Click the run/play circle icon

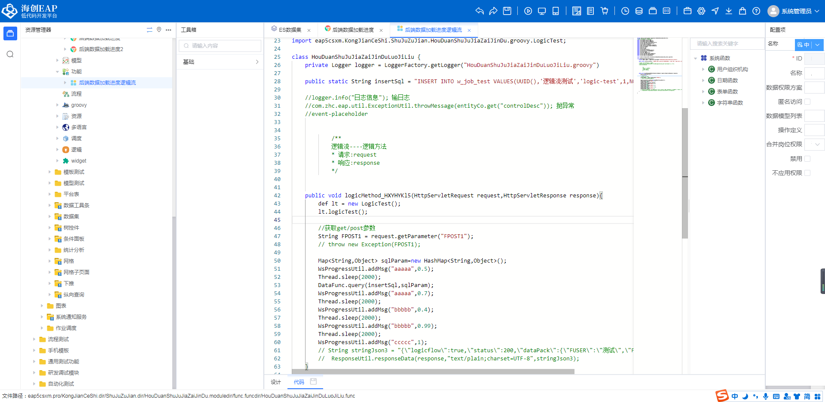click(528, 11)
